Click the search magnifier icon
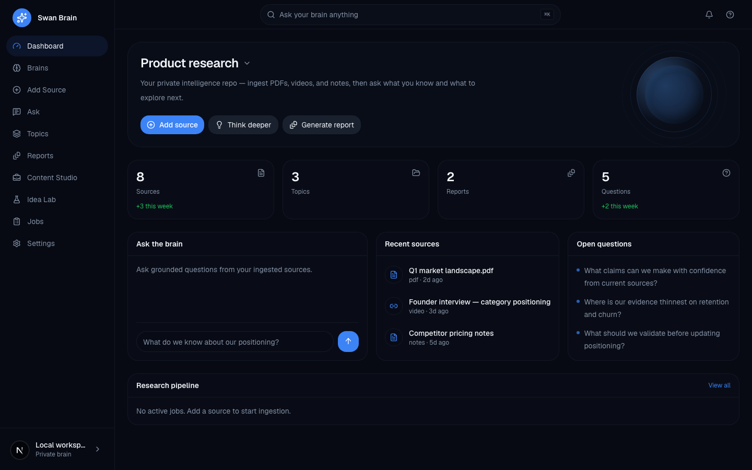This screenshot has width=752, height=470. (271, 15)
